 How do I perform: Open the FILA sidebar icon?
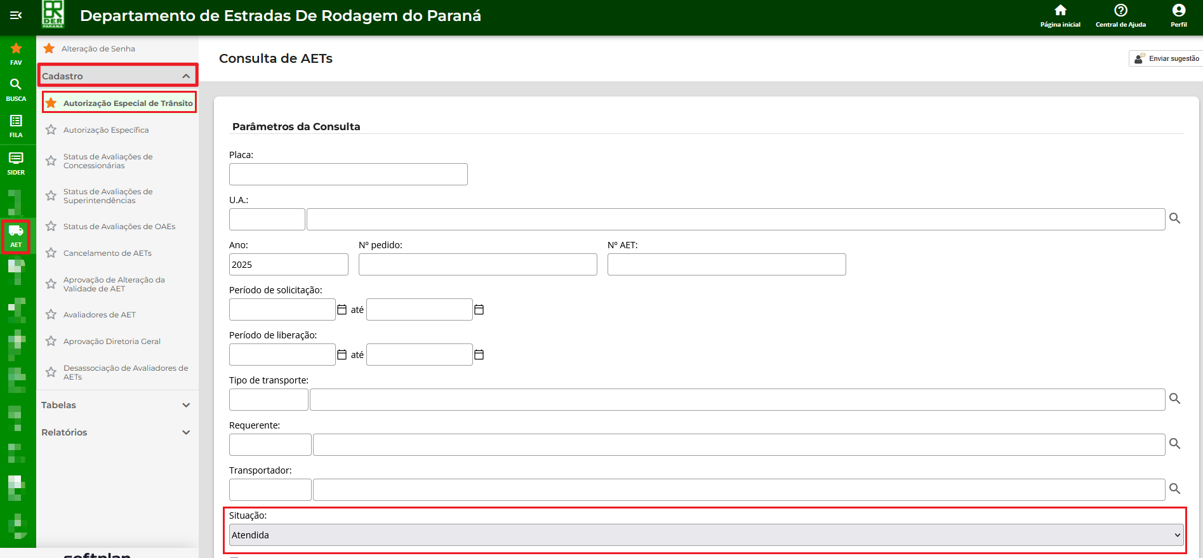click(x=16, y=126)
